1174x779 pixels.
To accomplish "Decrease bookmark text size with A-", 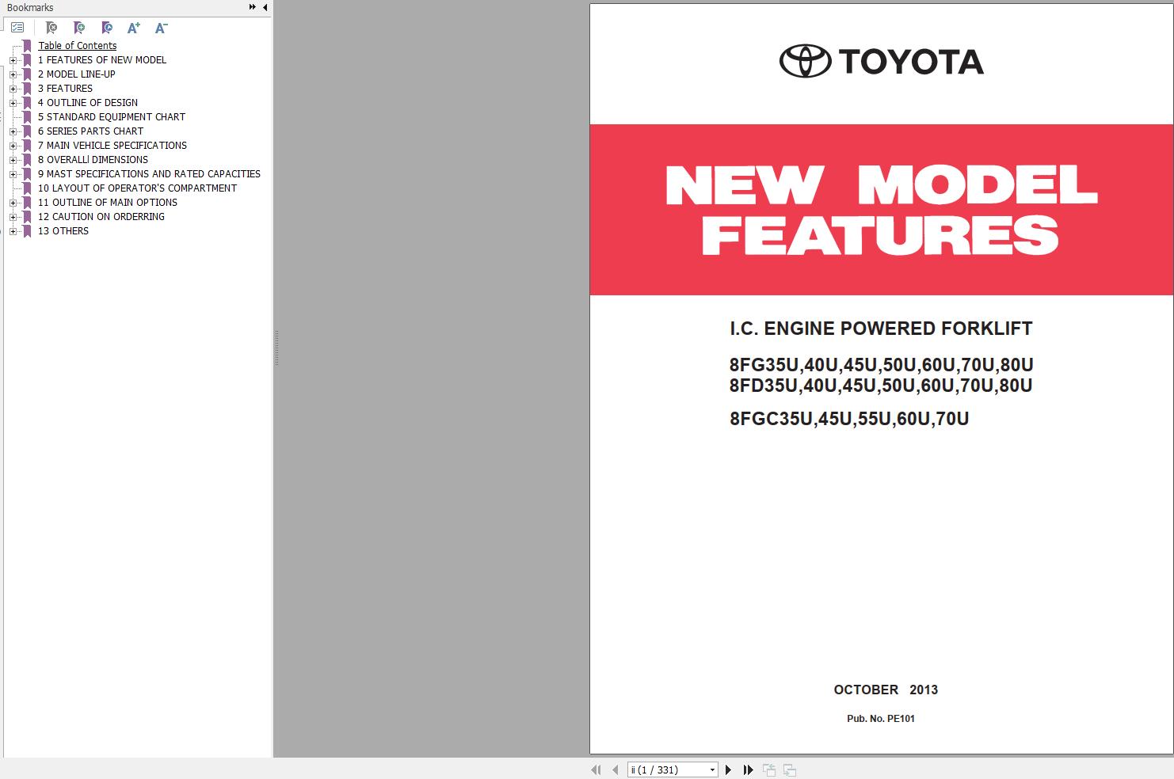I will 161,28.
